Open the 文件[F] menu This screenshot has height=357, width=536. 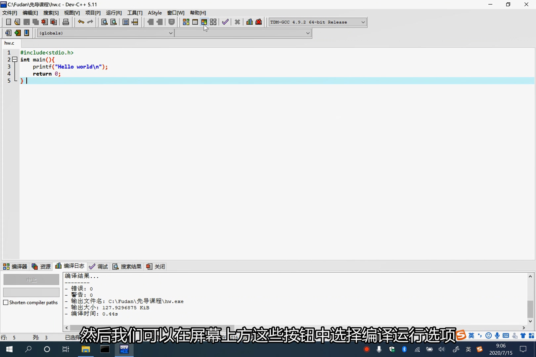pos(10,13)
